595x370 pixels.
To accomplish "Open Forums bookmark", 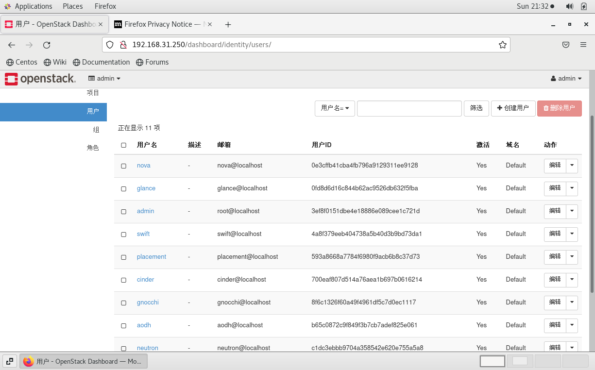I will (x=153, y=62).
